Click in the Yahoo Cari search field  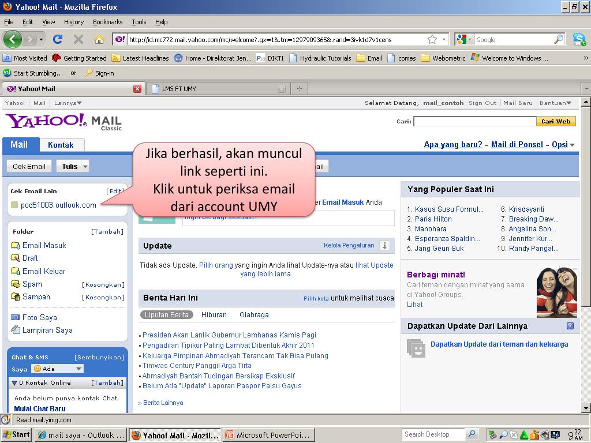pos(474,121)
